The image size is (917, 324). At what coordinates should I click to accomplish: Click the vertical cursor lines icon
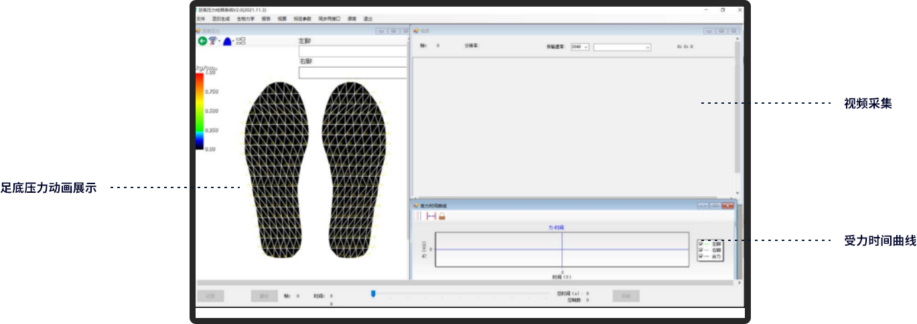click(x=419, y=216)
